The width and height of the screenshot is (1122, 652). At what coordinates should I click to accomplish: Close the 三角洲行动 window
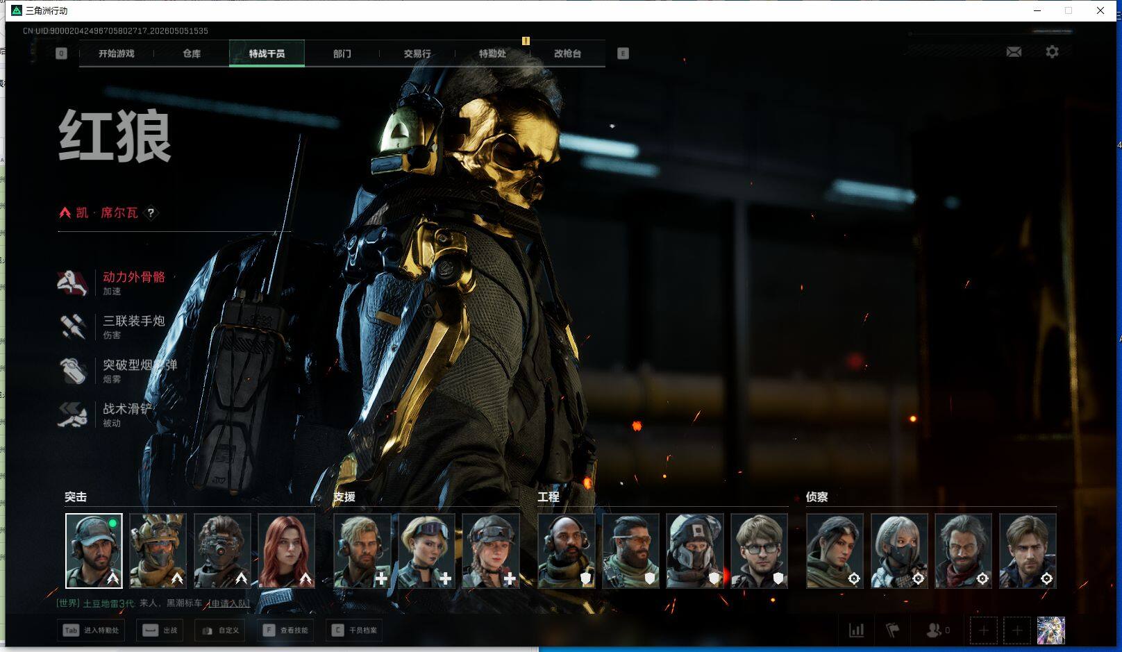1100,10
